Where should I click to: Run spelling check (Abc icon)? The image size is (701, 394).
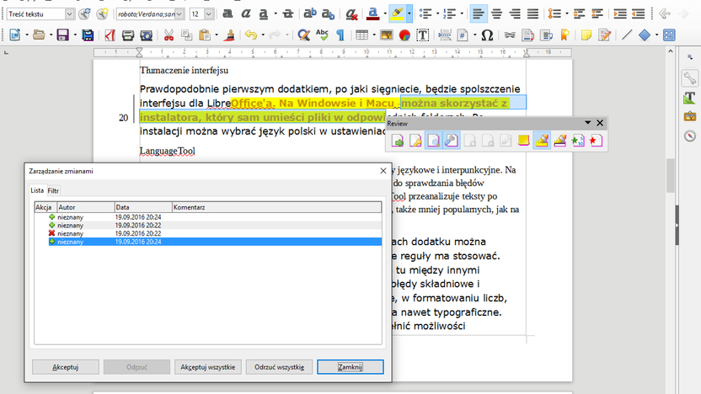pyautogui.click(x=322, y=35)
